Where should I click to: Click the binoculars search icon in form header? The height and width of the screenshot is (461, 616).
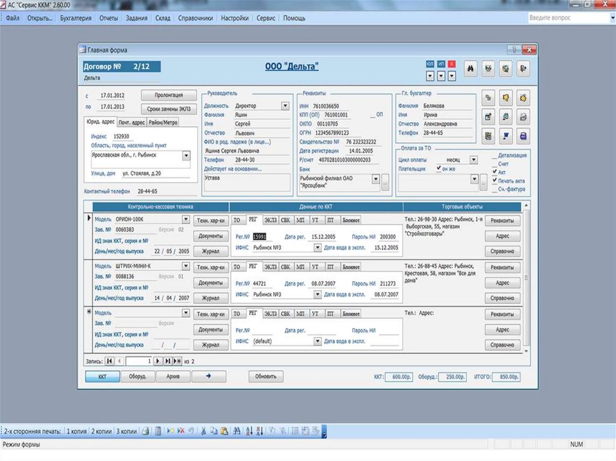[x=470, y=69]
